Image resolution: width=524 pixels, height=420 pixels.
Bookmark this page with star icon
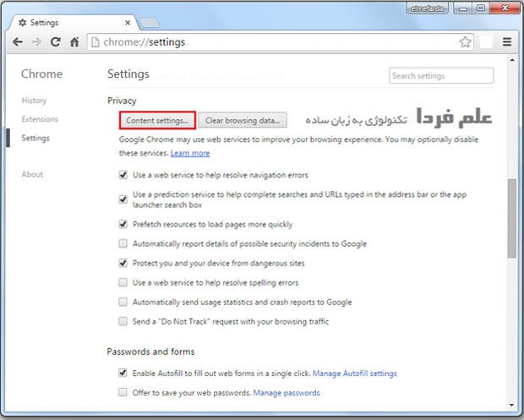coord(465,41)
